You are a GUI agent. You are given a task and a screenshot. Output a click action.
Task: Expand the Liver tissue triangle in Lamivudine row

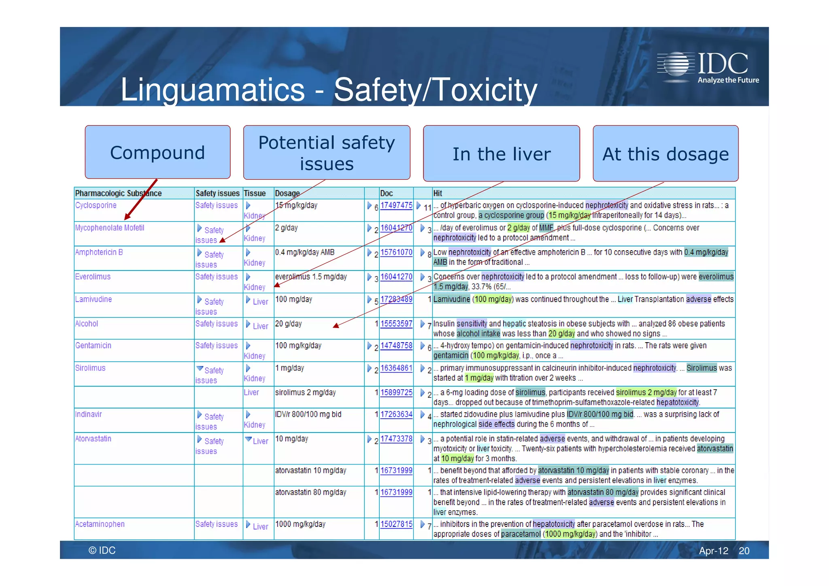(248, 300)
